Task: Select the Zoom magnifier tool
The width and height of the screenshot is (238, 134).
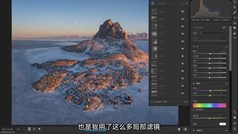Action: tap(235, 112)
